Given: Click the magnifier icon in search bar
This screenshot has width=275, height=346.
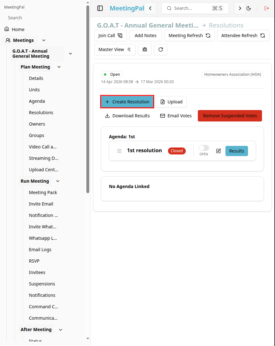Looking at the screenshot, I should tap(169, 8).
